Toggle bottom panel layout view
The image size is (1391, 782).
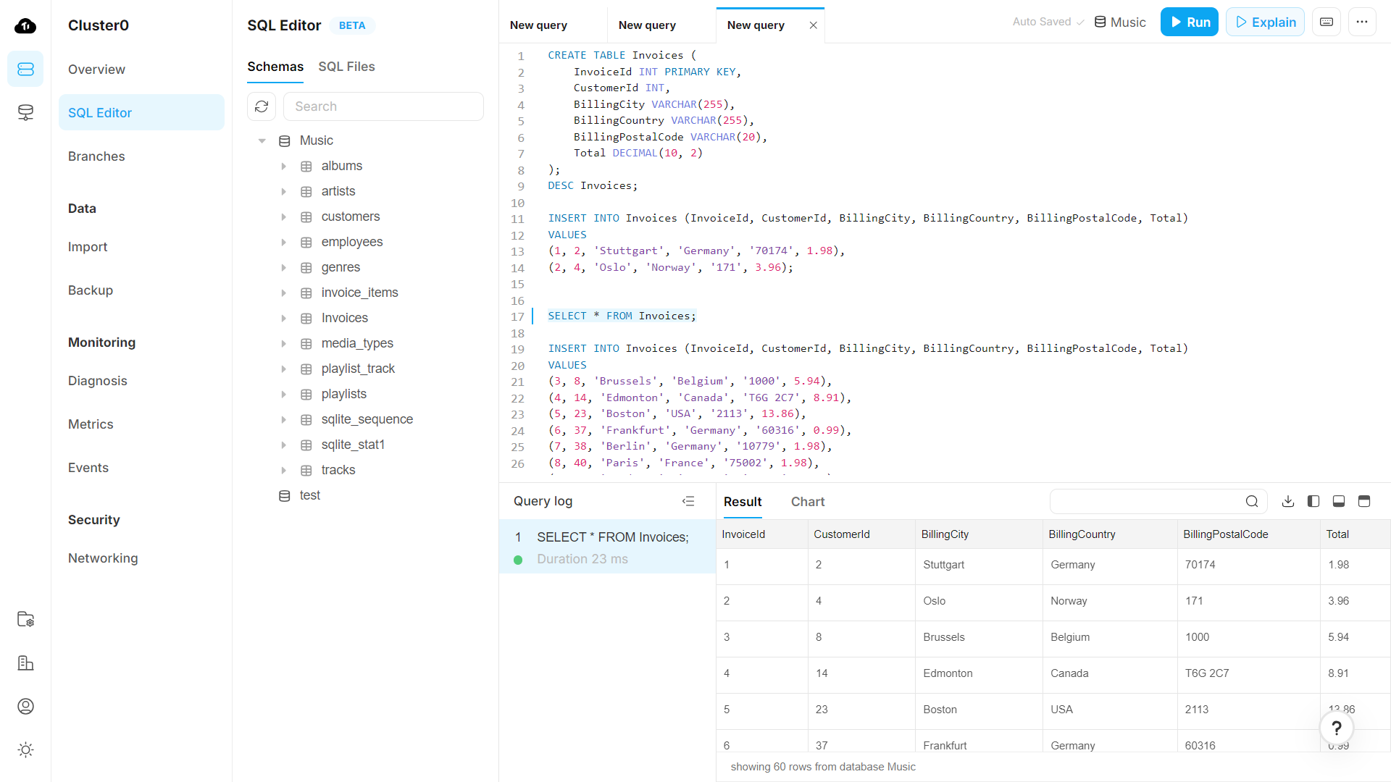click(1339, 501)
